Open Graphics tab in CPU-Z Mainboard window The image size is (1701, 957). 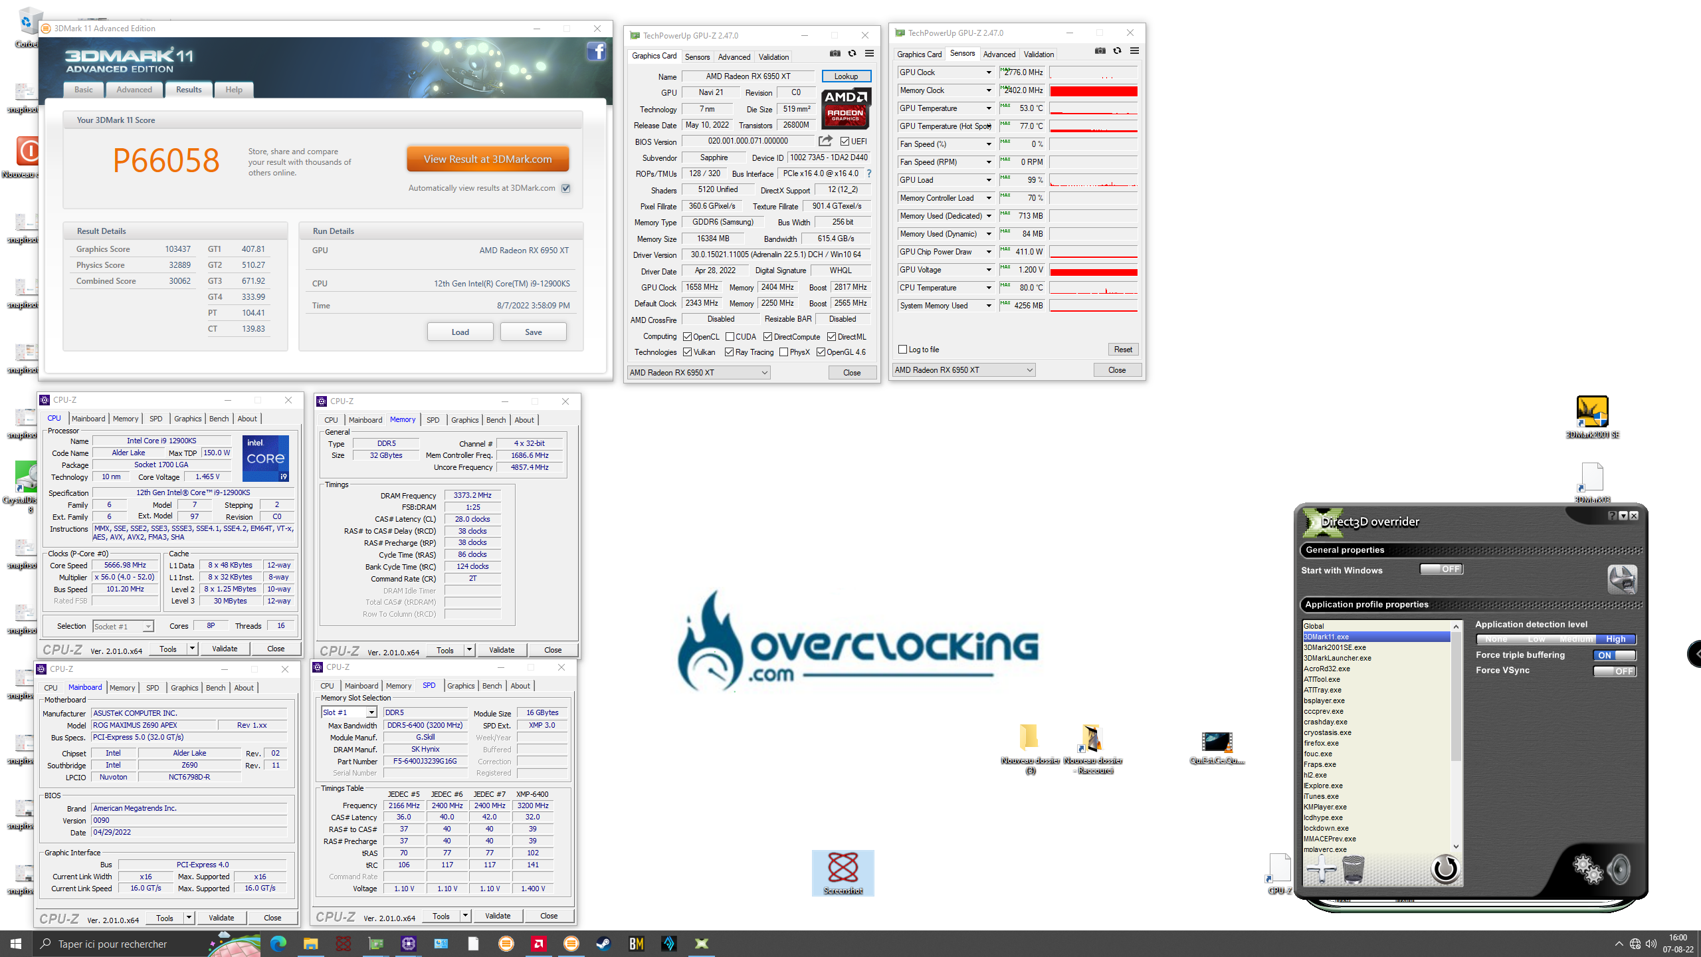point(185,688)
